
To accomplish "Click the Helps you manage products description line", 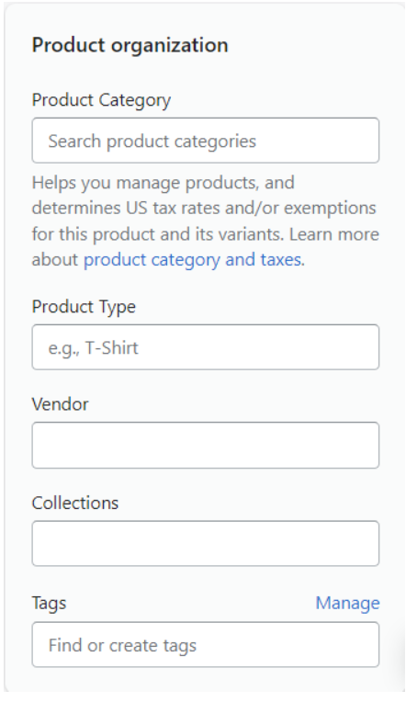I will 164,182.
